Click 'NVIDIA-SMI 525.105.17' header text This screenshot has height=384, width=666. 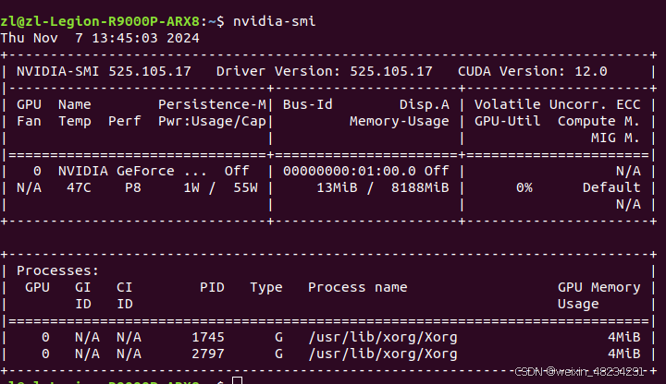point(104,71)
